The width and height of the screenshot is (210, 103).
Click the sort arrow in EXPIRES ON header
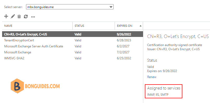coord(140,26)
